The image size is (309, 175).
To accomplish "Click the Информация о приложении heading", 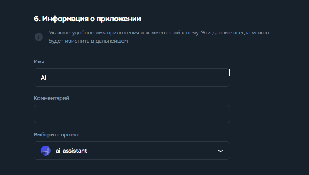I will tap(87, 19).
